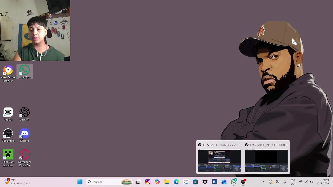This screenshot has width=333, height=187.
Task: Switch to WhatsApp in the taskbar
Action: point(234,182)
